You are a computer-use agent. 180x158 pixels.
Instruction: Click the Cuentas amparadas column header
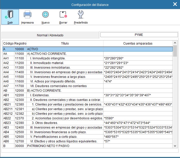pyautogui.click(x=138, y=44)
